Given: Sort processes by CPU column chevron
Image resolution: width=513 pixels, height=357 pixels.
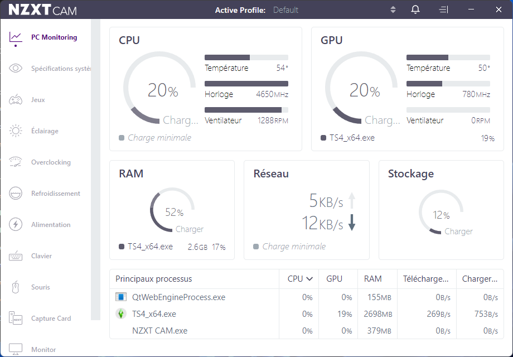Looking at the screenshot, I should point(309,279).
